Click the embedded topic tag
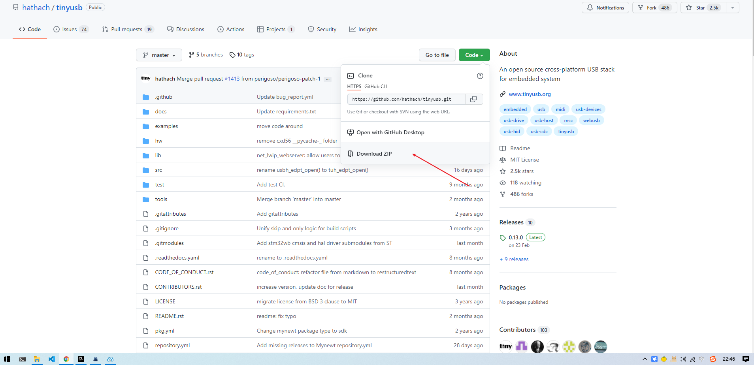 click(515, 109)
